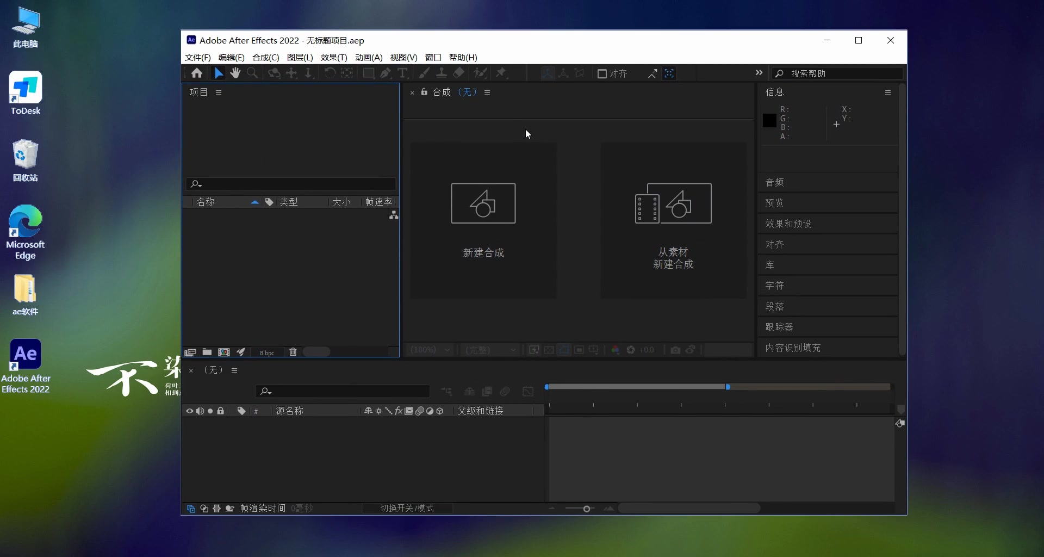
Task: Click the audio mute column header
Action: click(200, 411)
